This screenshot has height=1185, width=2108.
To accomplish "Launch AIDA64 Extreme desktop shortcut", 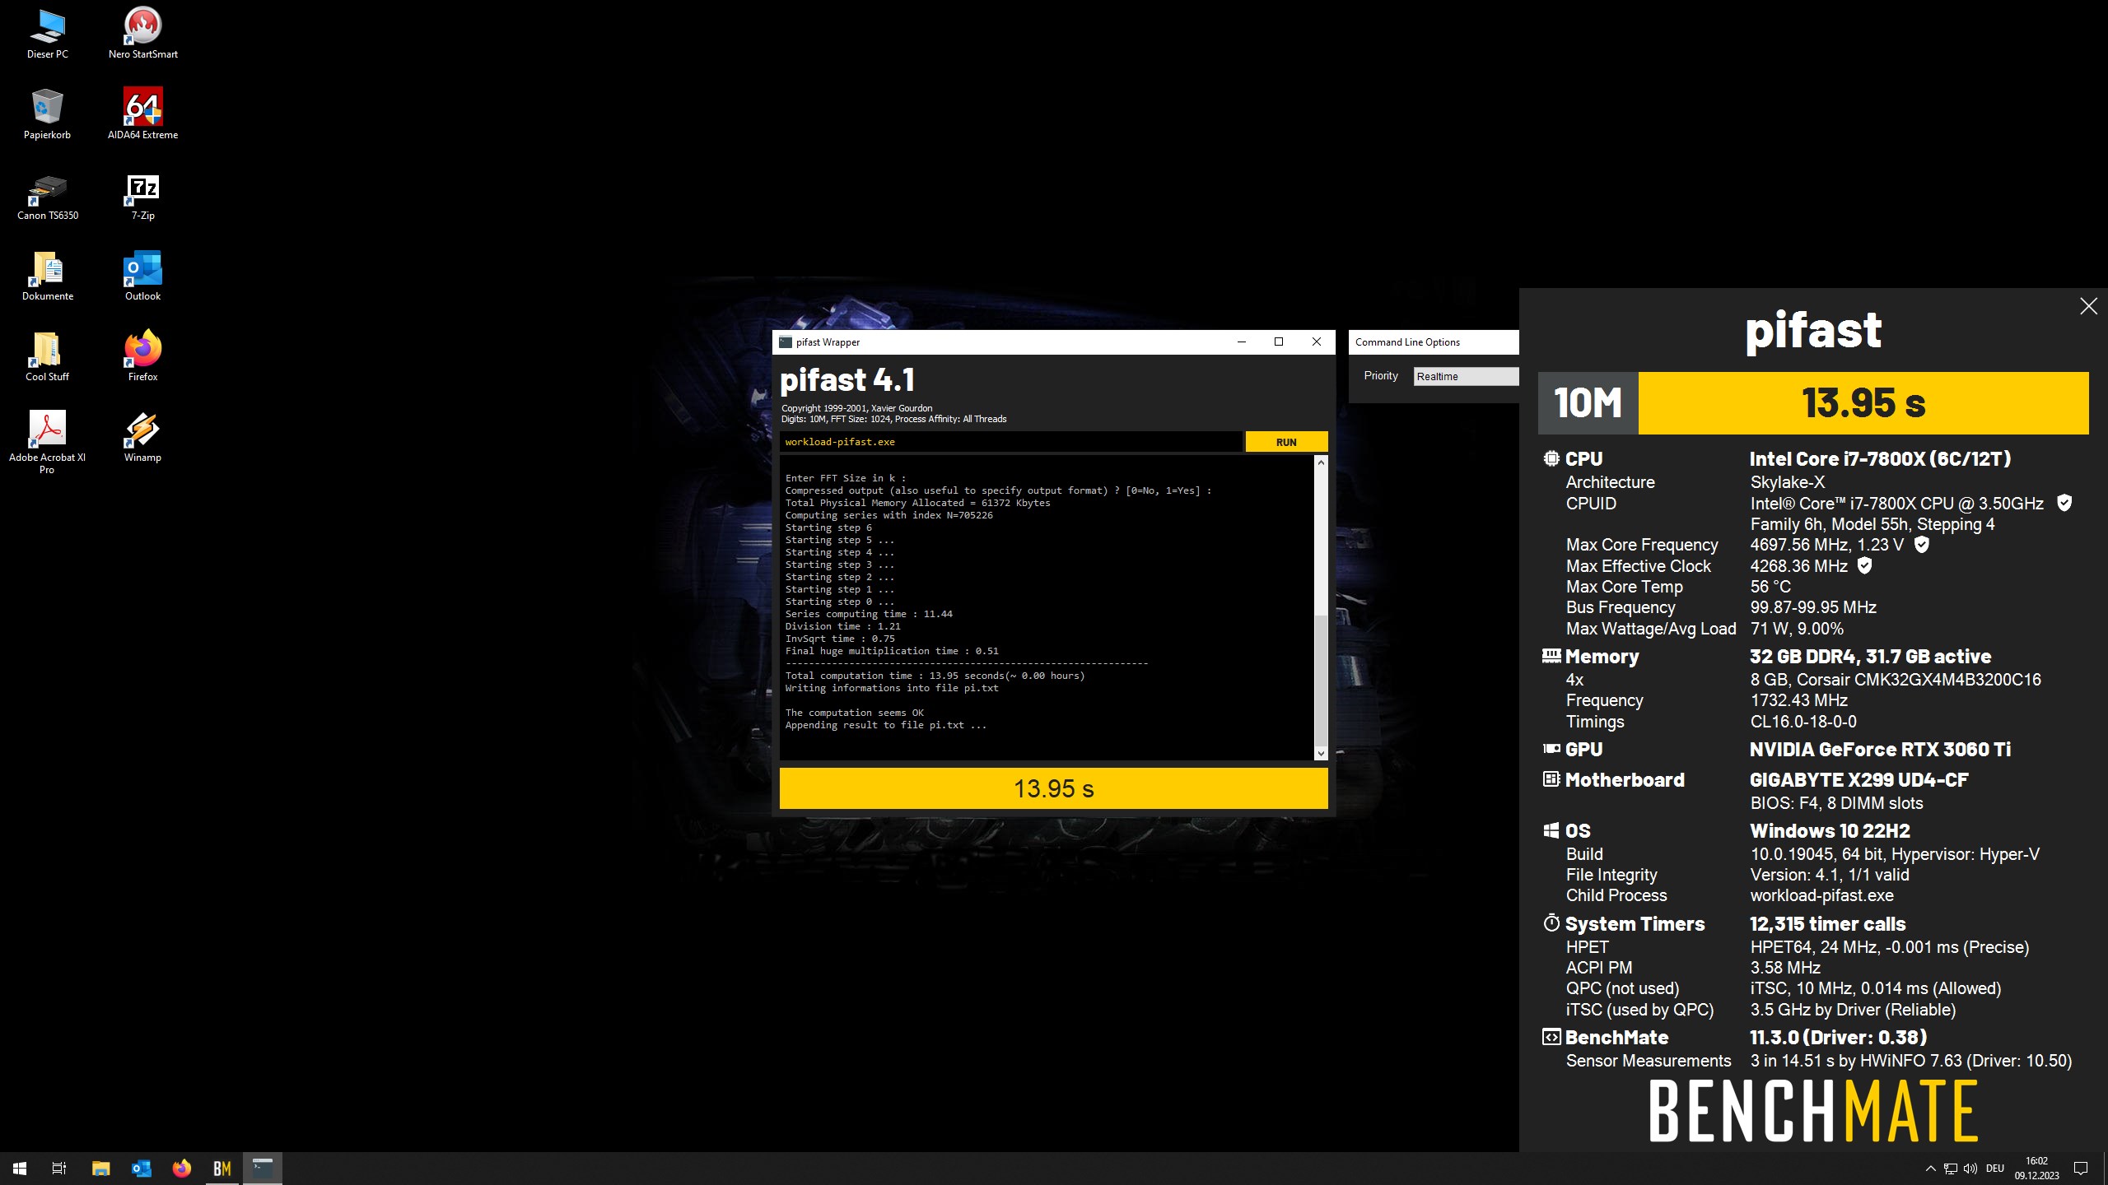I will pos(142,115).
